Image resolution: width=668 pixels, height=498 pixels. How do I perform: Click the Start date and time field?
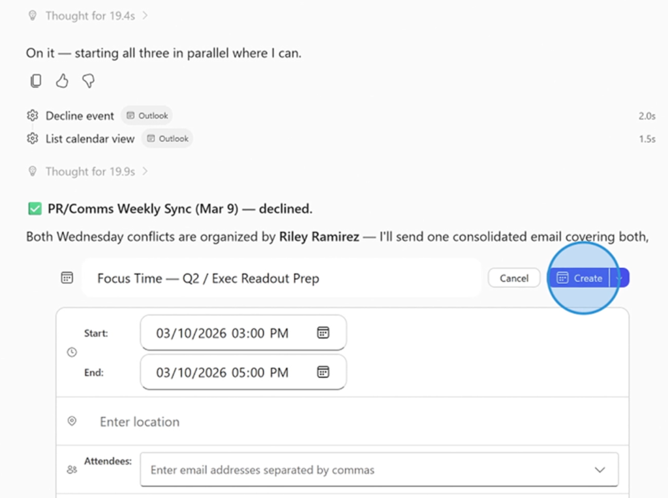228,333
